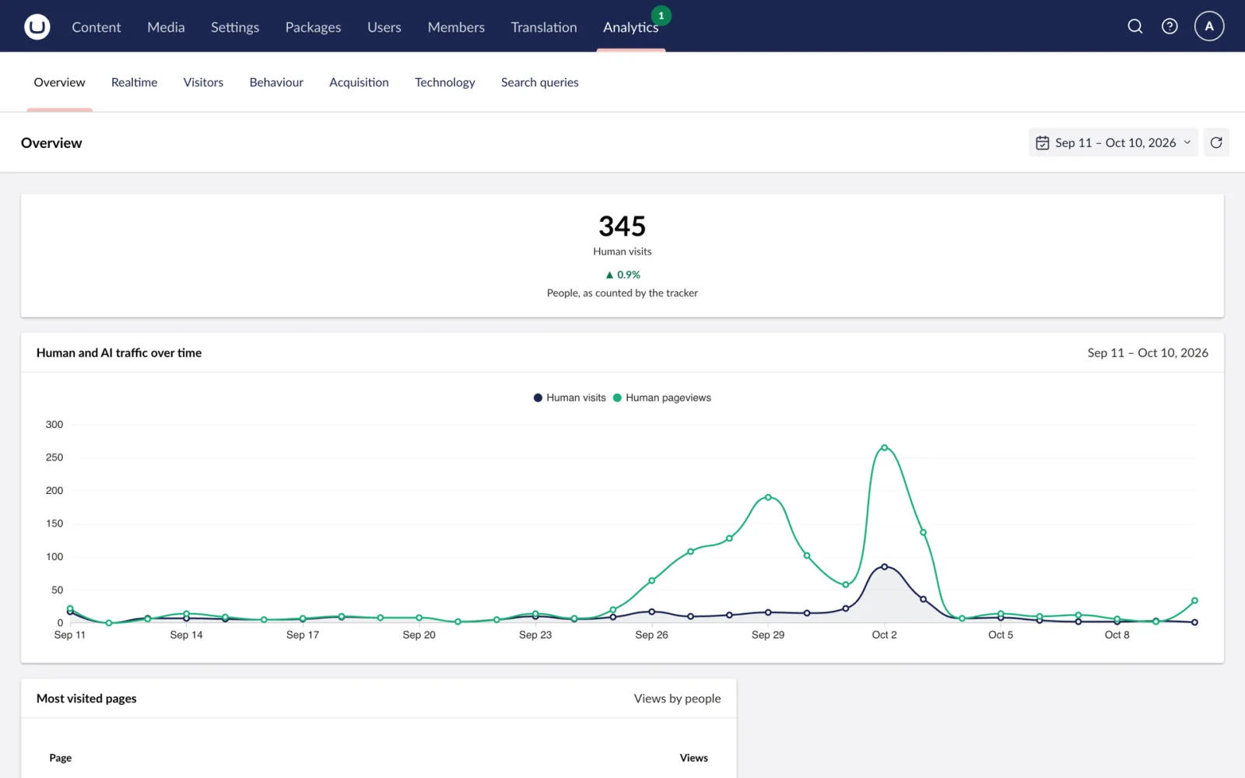Viewport: 1245px width, 778px height.
Task: Toggle Human pageviews legend series
Action: pyautogui.click(x=662, y=398)
